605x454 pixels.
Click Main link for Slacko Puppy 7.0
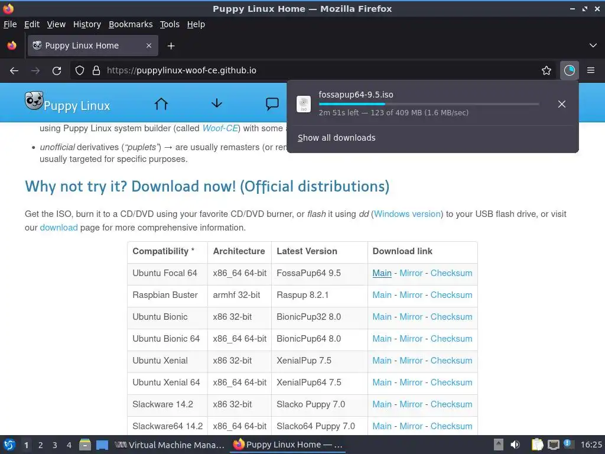(x=382, y=404)
